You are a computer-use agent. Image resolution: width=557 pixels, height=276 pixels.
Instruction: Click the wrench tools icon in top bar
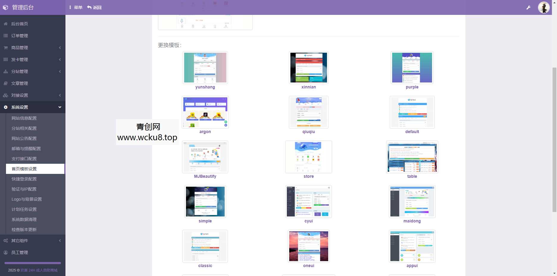tap(528, 7)
